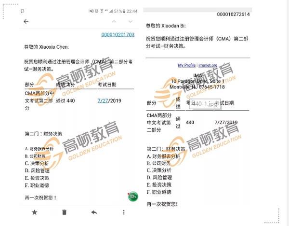The image size is (289, 226).
Task: Open more options three-dot menu
Action: [124, 212]
